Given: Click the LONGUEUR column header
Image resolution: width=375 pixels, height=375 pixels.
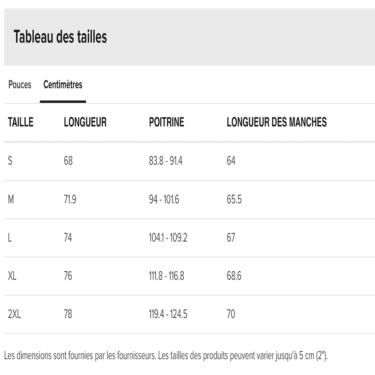Looking at the screenshot, I should 85,122.
